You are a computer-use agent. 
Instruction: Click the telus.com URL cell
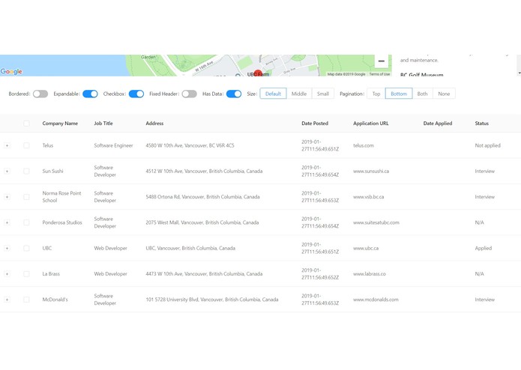pyautogui.click(x=364, y=145)
